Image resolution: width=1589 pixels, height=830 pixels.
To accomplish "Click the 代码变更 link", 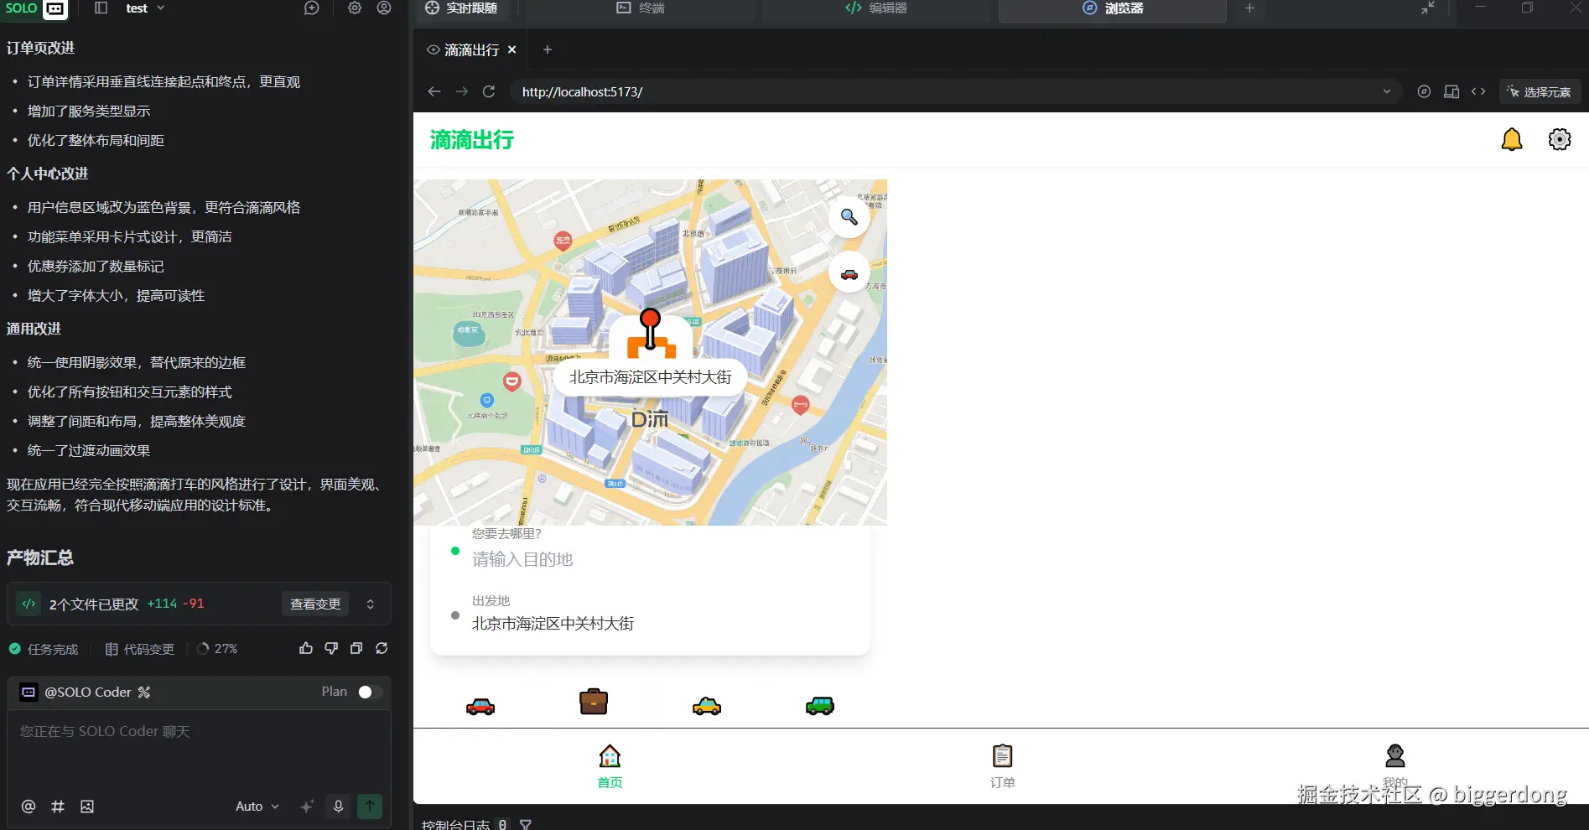I will (140, 649).
